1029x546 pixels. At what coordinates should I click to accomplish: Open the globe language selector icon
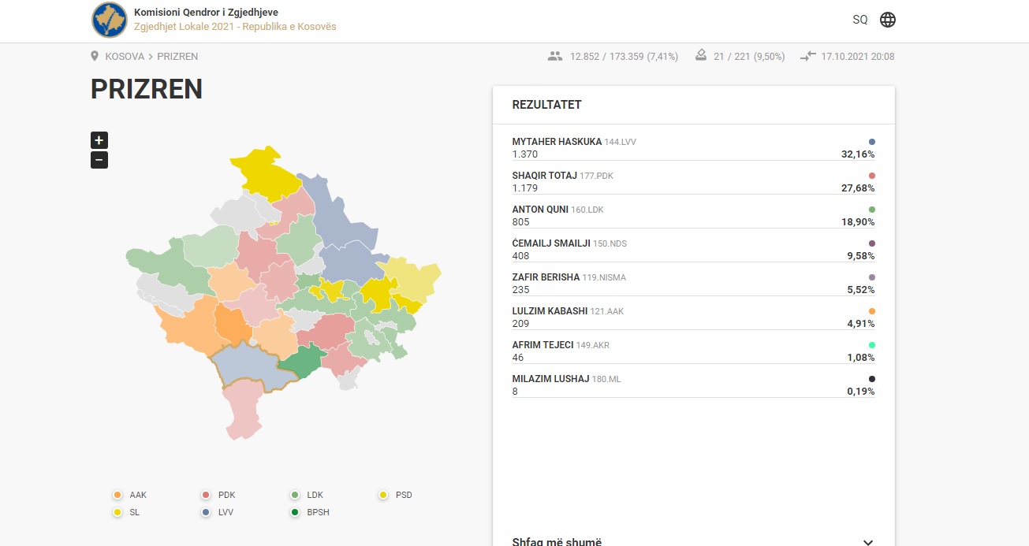tap(888, 20)
